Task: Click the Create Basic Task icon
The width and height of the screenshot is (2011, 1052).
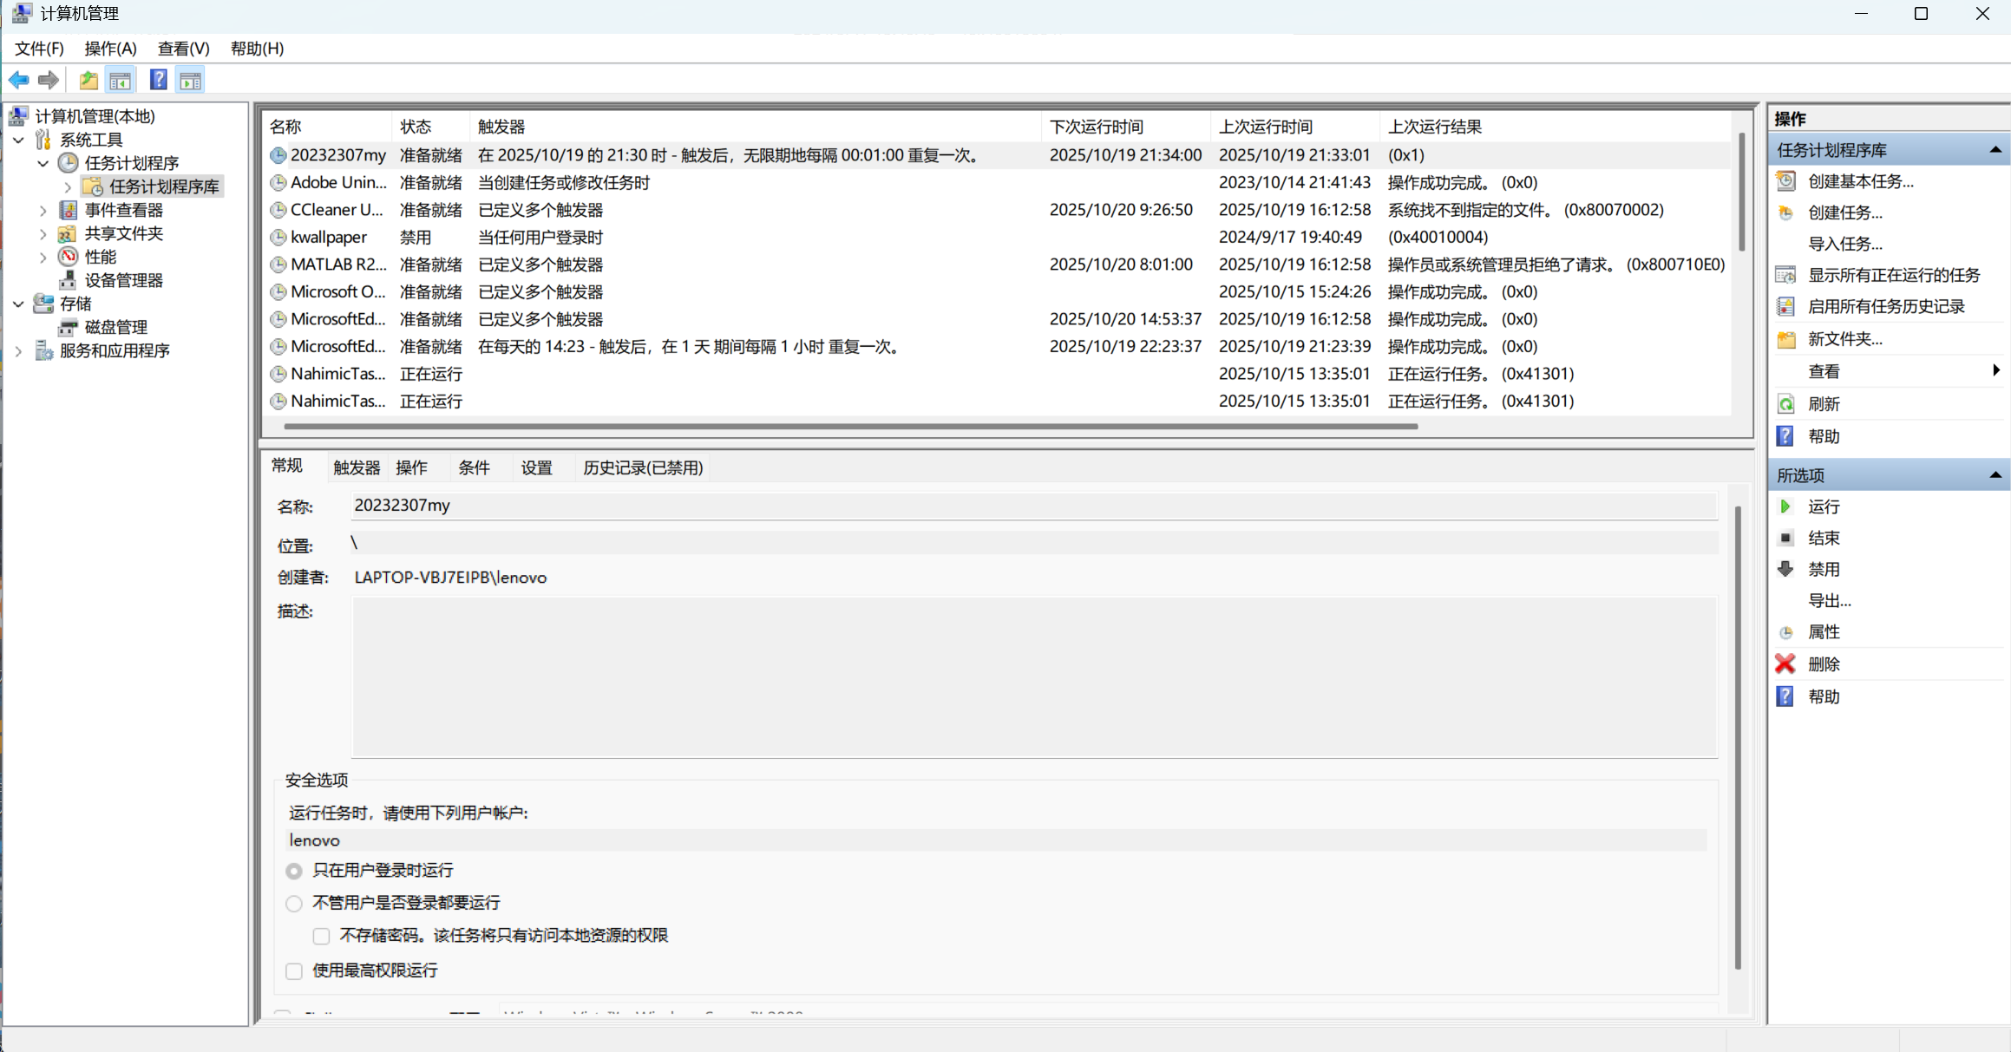Action: click(1785, 181)
